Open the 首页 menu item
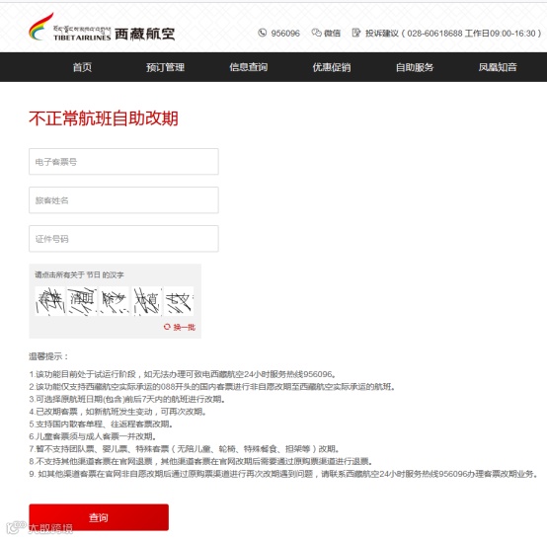The width and height of the screenshot is (547, 540). tap(82, 67)
